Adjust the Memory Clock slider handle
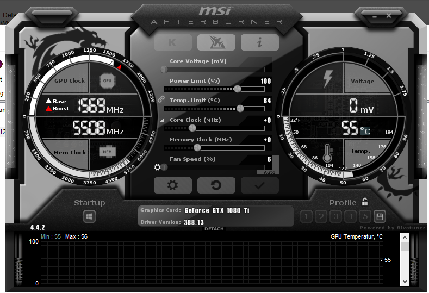This screenshot has height=293, width=429. [x=197, y=148]
